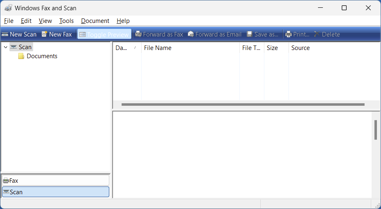
Task: Sort list by Date column header
Action: coord(127,48)
